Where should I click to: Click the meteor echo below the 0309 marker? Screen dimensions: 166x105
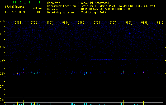click(147, 75)
